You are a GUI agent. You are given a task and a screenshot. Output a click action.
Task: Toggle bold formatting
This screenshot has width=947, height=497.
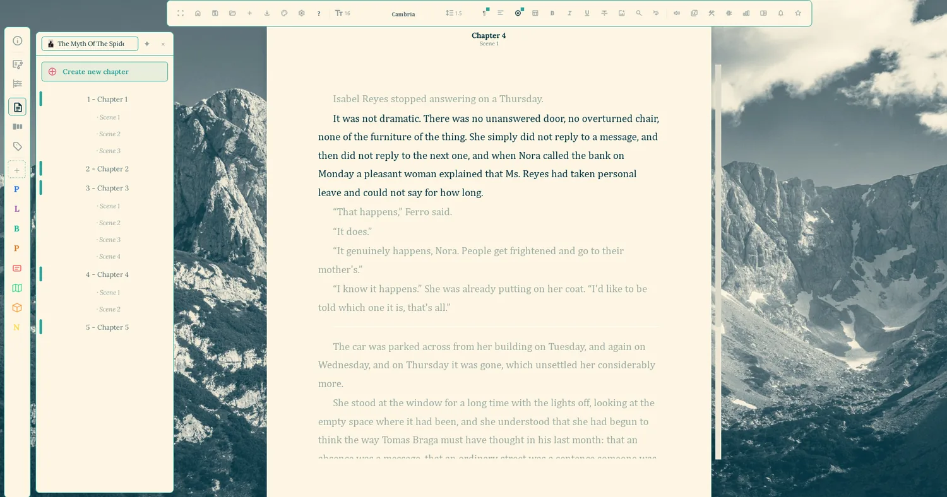point(552,13)
